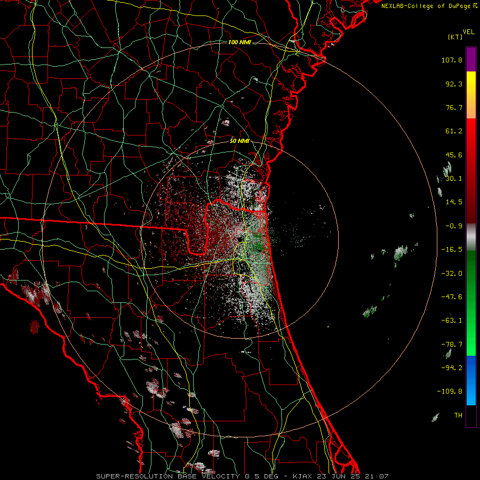Select the -16.5 velocity scale value
Screen dimensions: 480x480
(x=452, y=250)
